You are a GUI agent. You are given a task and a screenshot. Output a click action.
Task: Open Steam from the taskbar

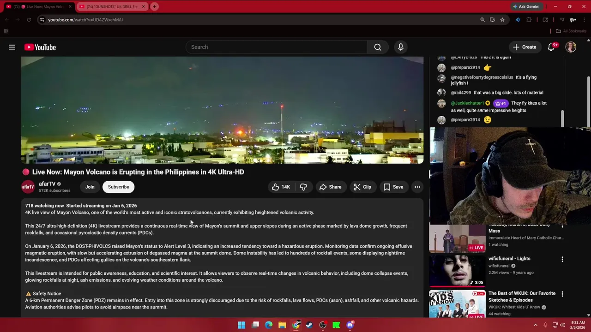pos(309,325)
